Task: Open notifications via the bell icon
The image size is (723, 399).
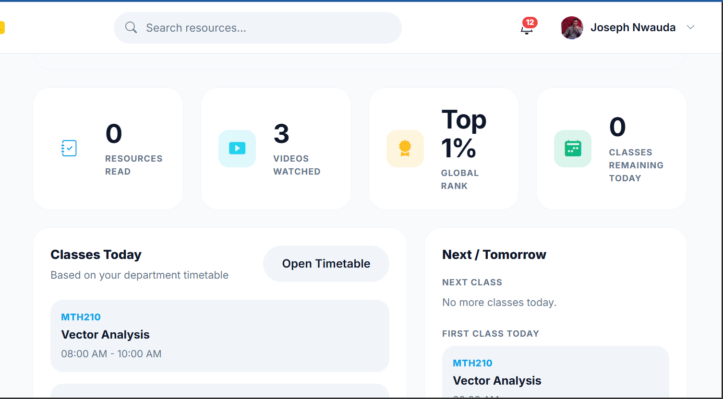Action: click(x=526, y=30)
